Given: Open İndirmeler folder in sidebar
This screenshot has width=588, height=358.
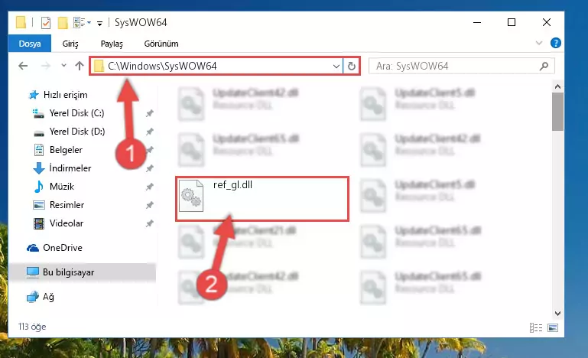Looking at the screenshot, I should click(62, 168).
